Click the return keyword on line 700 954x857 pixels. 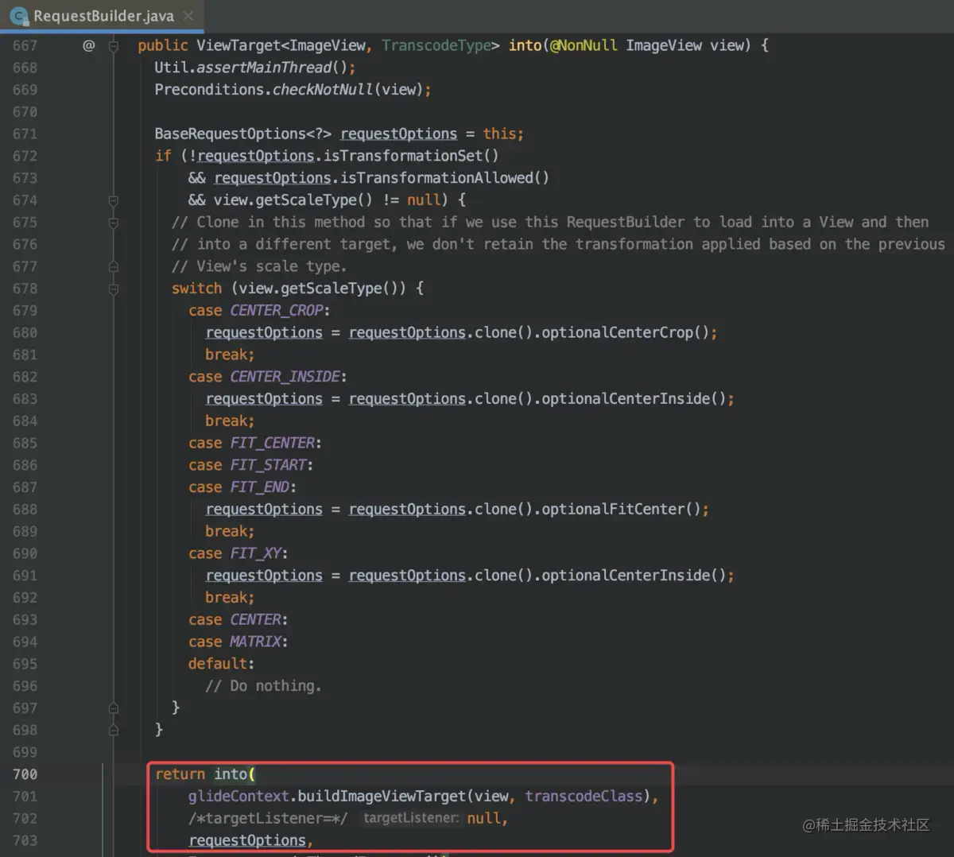coord(180,774)
